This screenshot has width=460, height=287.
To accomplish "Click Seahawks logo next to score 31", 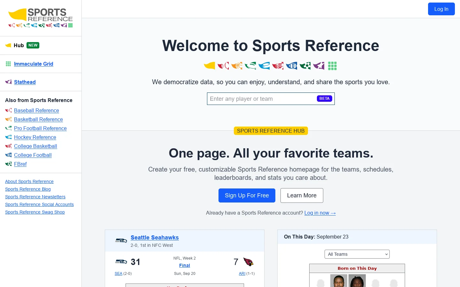I will click(121, 262).
